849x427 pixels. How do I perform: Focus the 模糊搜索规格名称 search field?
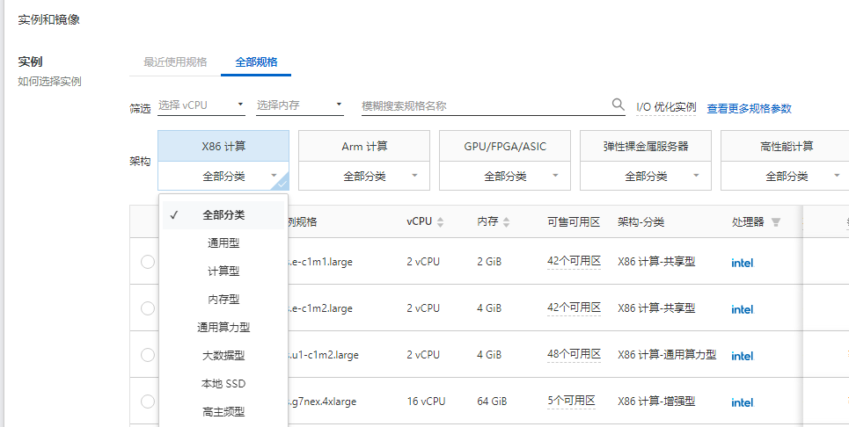click(484, 105)
